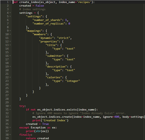This screenshot has height=140, width=145.
Task: Collapse the "properties" fold arrow on line 12
Action: [x=10, y=42]
